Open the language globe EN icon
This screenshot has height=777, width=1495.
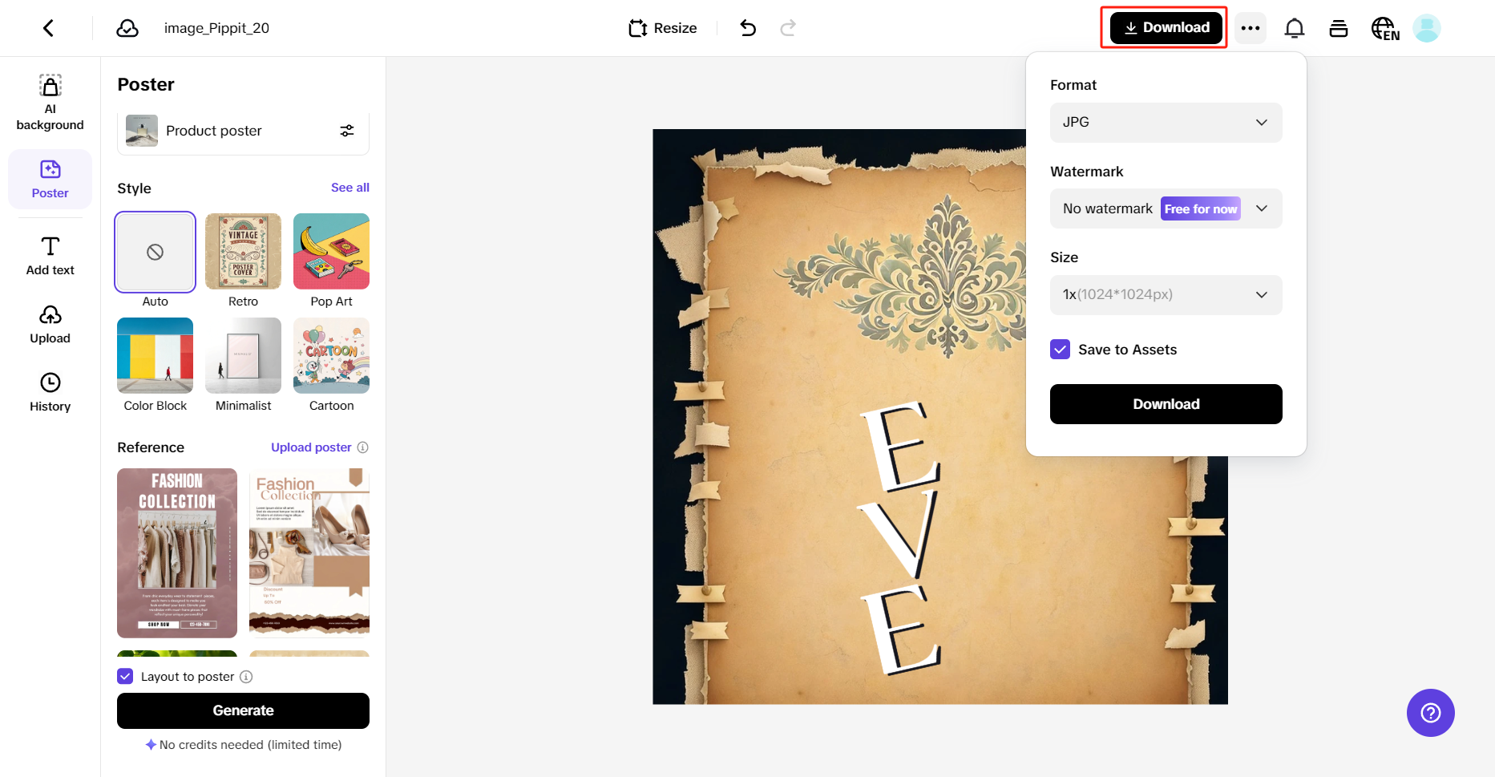(1385, 29)
